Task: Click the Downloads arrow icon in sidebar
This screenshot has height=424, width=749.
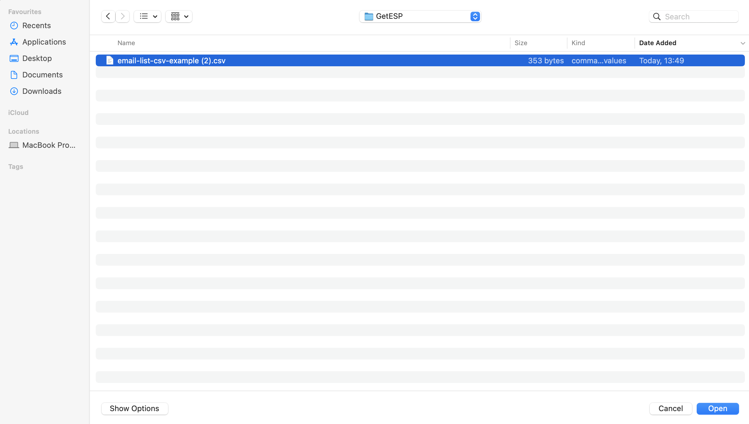Action: point(14,91)
